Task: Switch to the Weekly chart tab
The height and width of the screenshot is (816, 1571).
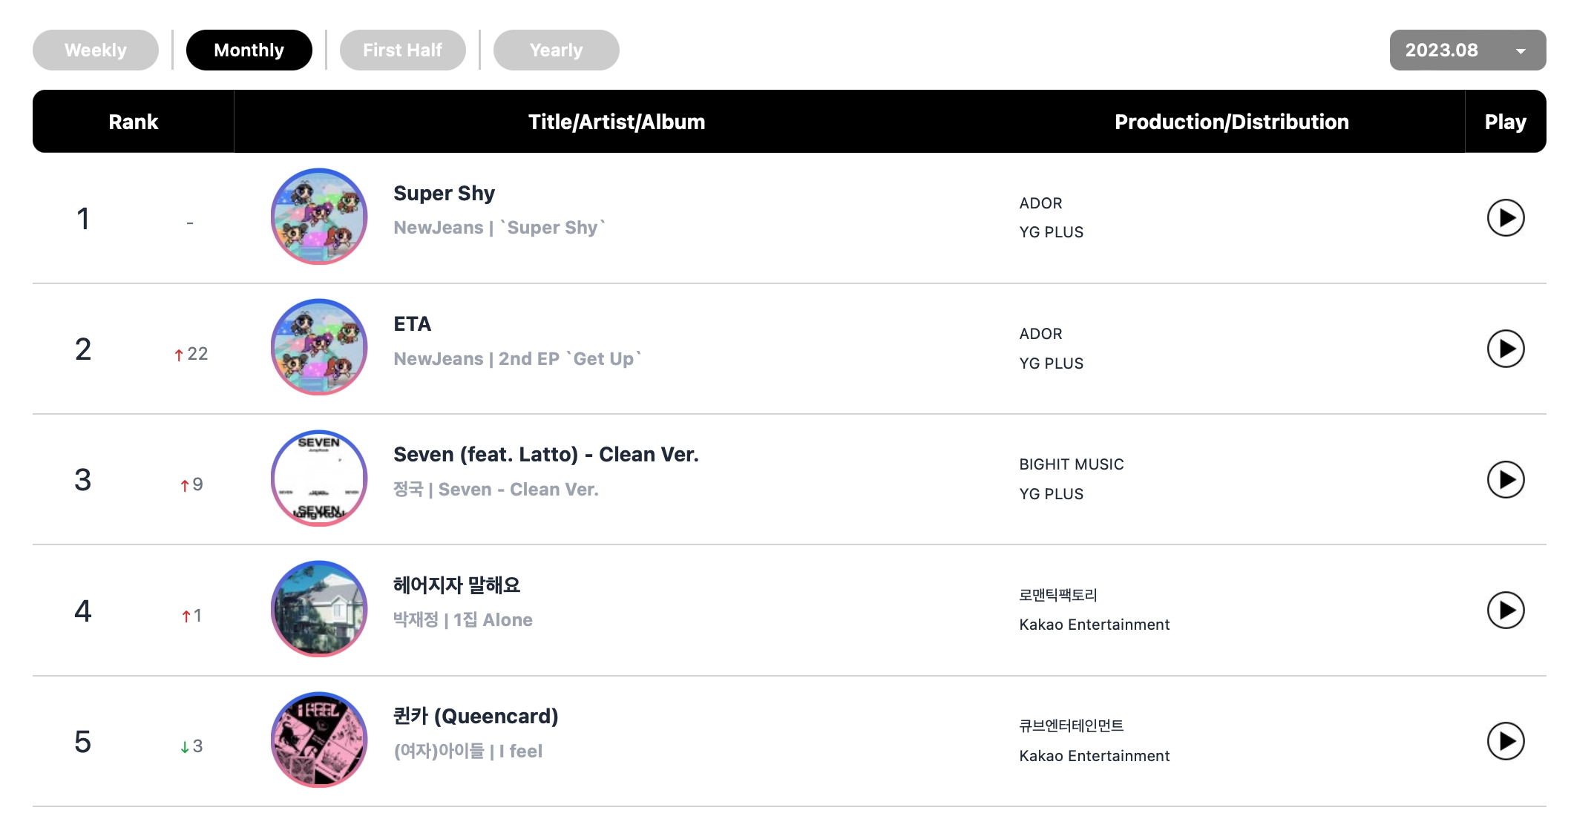Action: click(96, 50)
